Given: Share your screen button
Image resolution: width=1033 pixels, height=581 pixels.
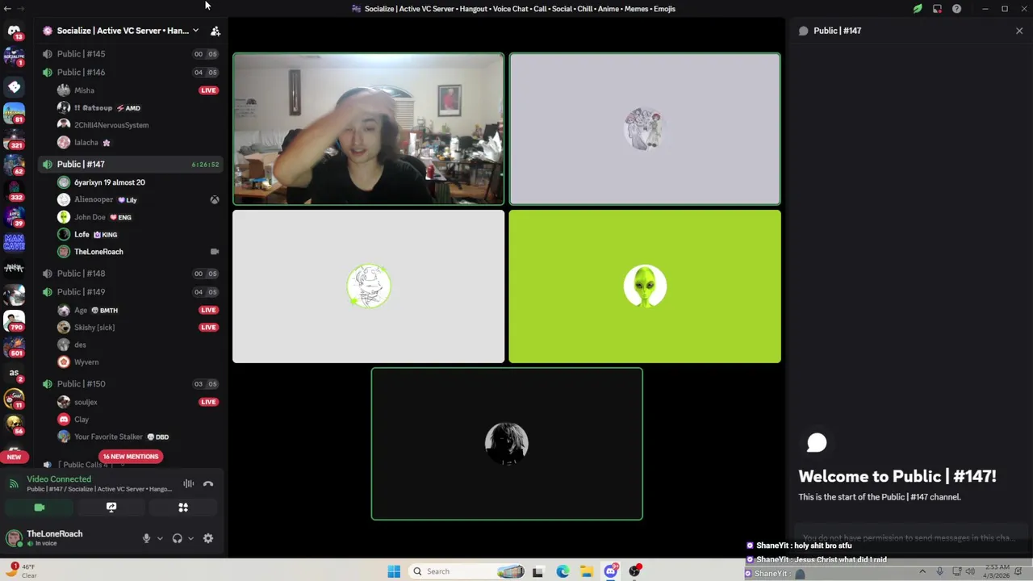Looking at the screenshot, I should pos(111,508).
